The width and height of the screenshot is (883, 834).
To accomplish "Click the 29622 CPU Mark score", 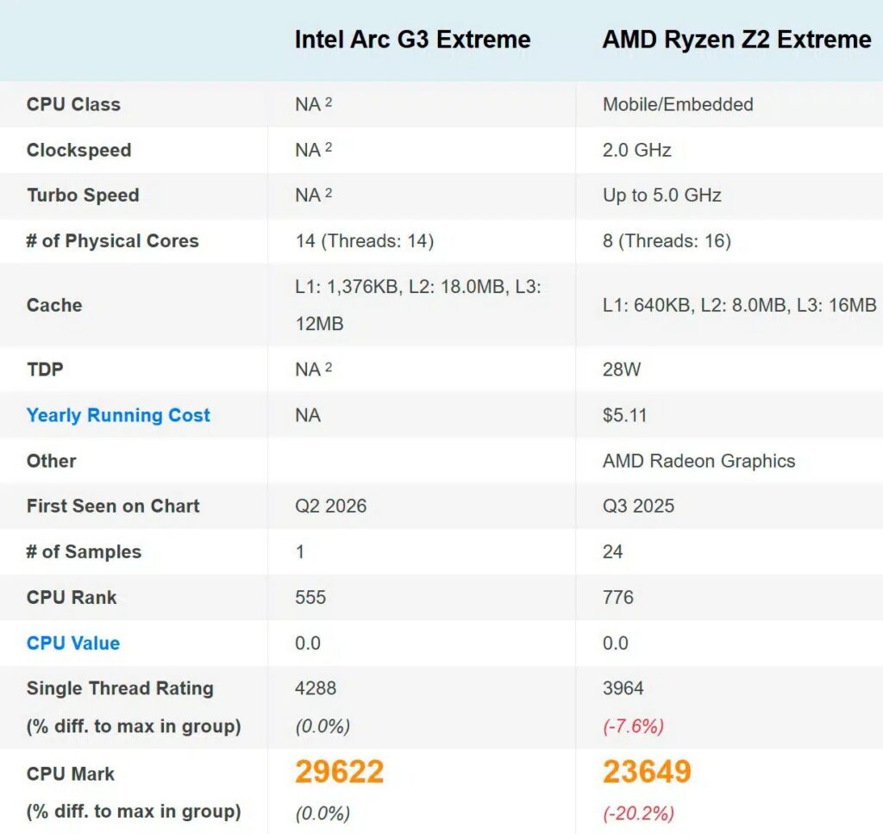I will [340, 771].
